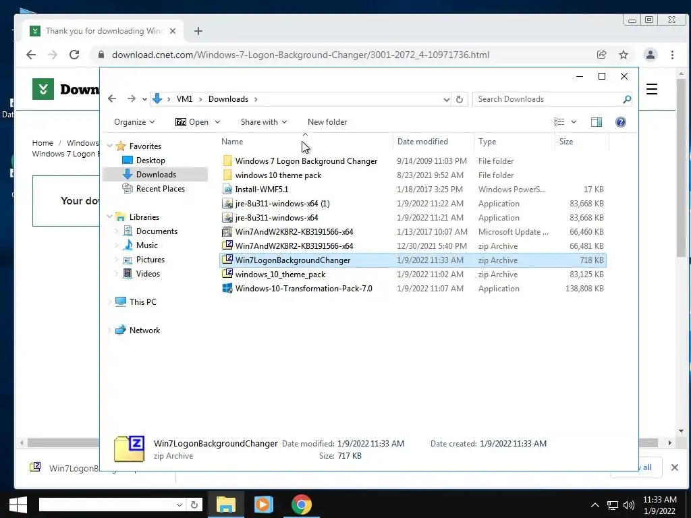This screenshot has height=518, width=691.
Task: Open the Windows Start menu
Action: click(x=18, y=505)
